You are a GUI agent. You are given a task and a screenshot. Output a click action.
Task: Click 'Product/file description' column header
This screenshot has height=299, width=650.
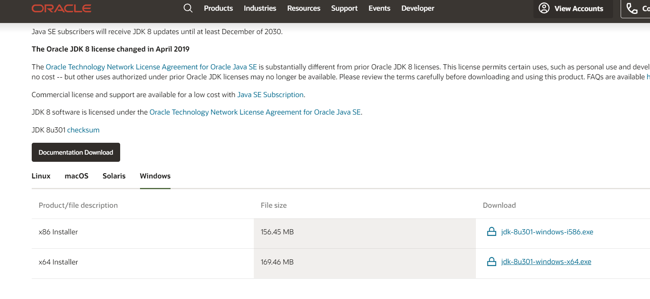(78, 205)
